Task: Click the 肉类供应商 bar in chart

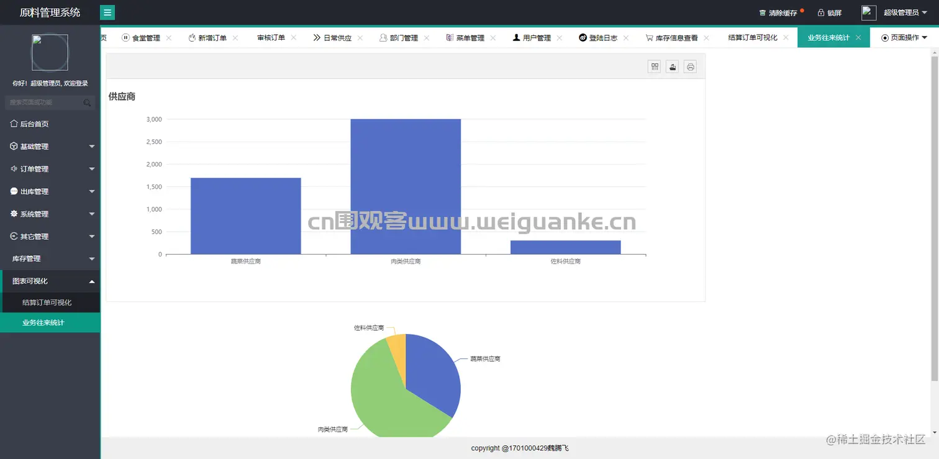Action: click(406, 186)
